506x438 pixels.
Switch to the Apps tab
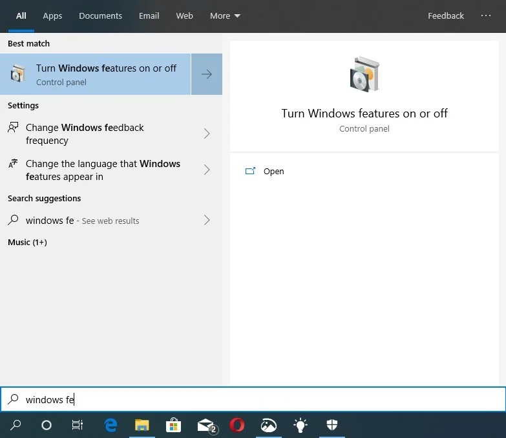(52, 15)
